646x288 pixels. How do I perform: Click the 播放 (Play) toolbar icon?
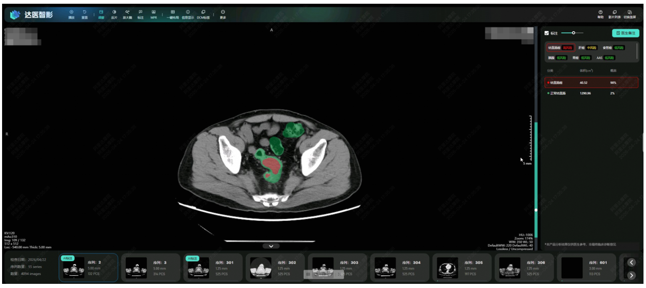(71, 14)
